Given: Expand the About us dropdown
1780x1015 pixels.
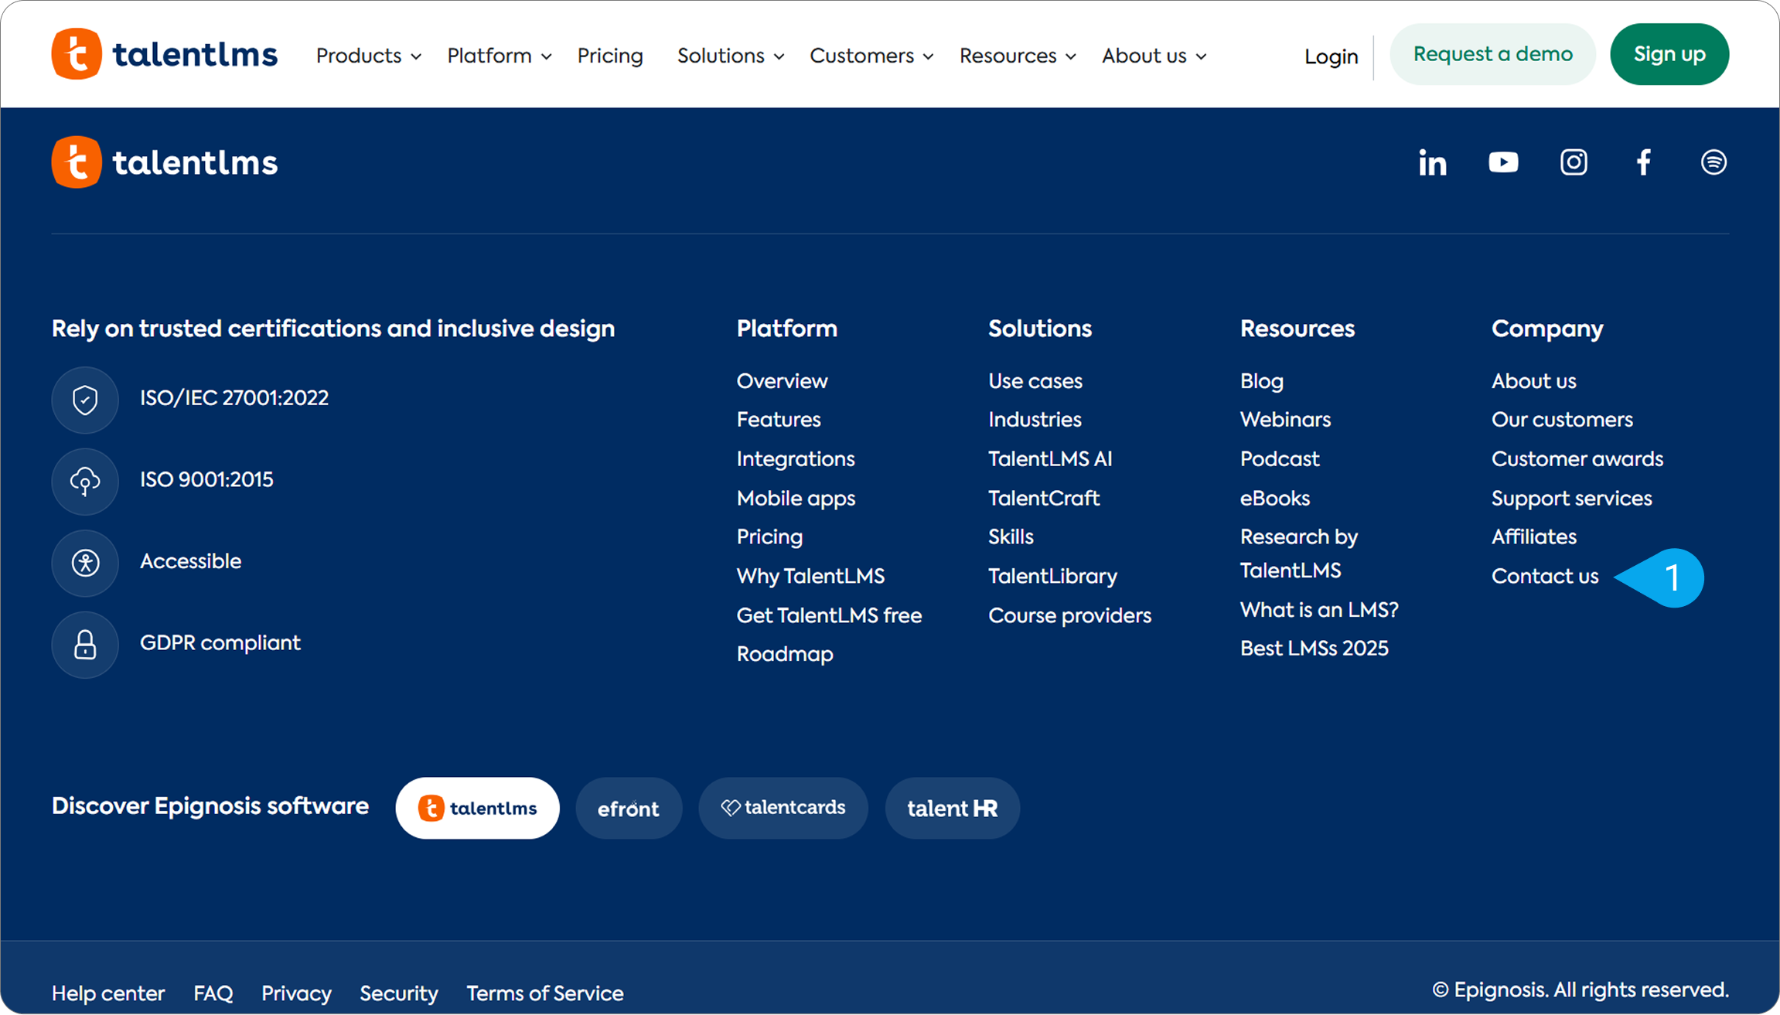Looking at the screenshot, I should click(x=1154, y=56).
